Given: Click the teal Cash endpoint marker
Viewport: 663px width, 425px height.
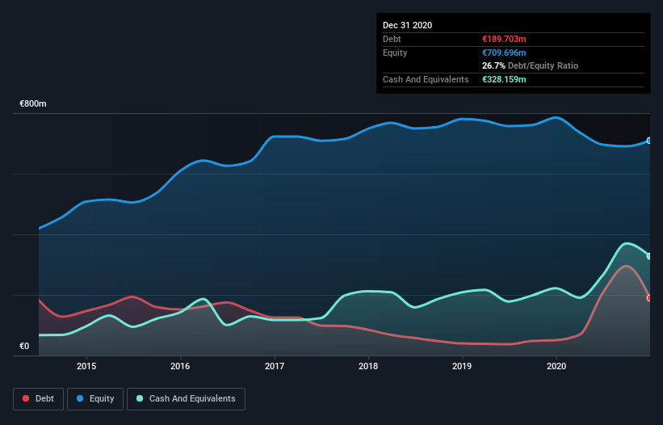Looking at the screenshot, I should pyautogui.click(x=649, y=256).
